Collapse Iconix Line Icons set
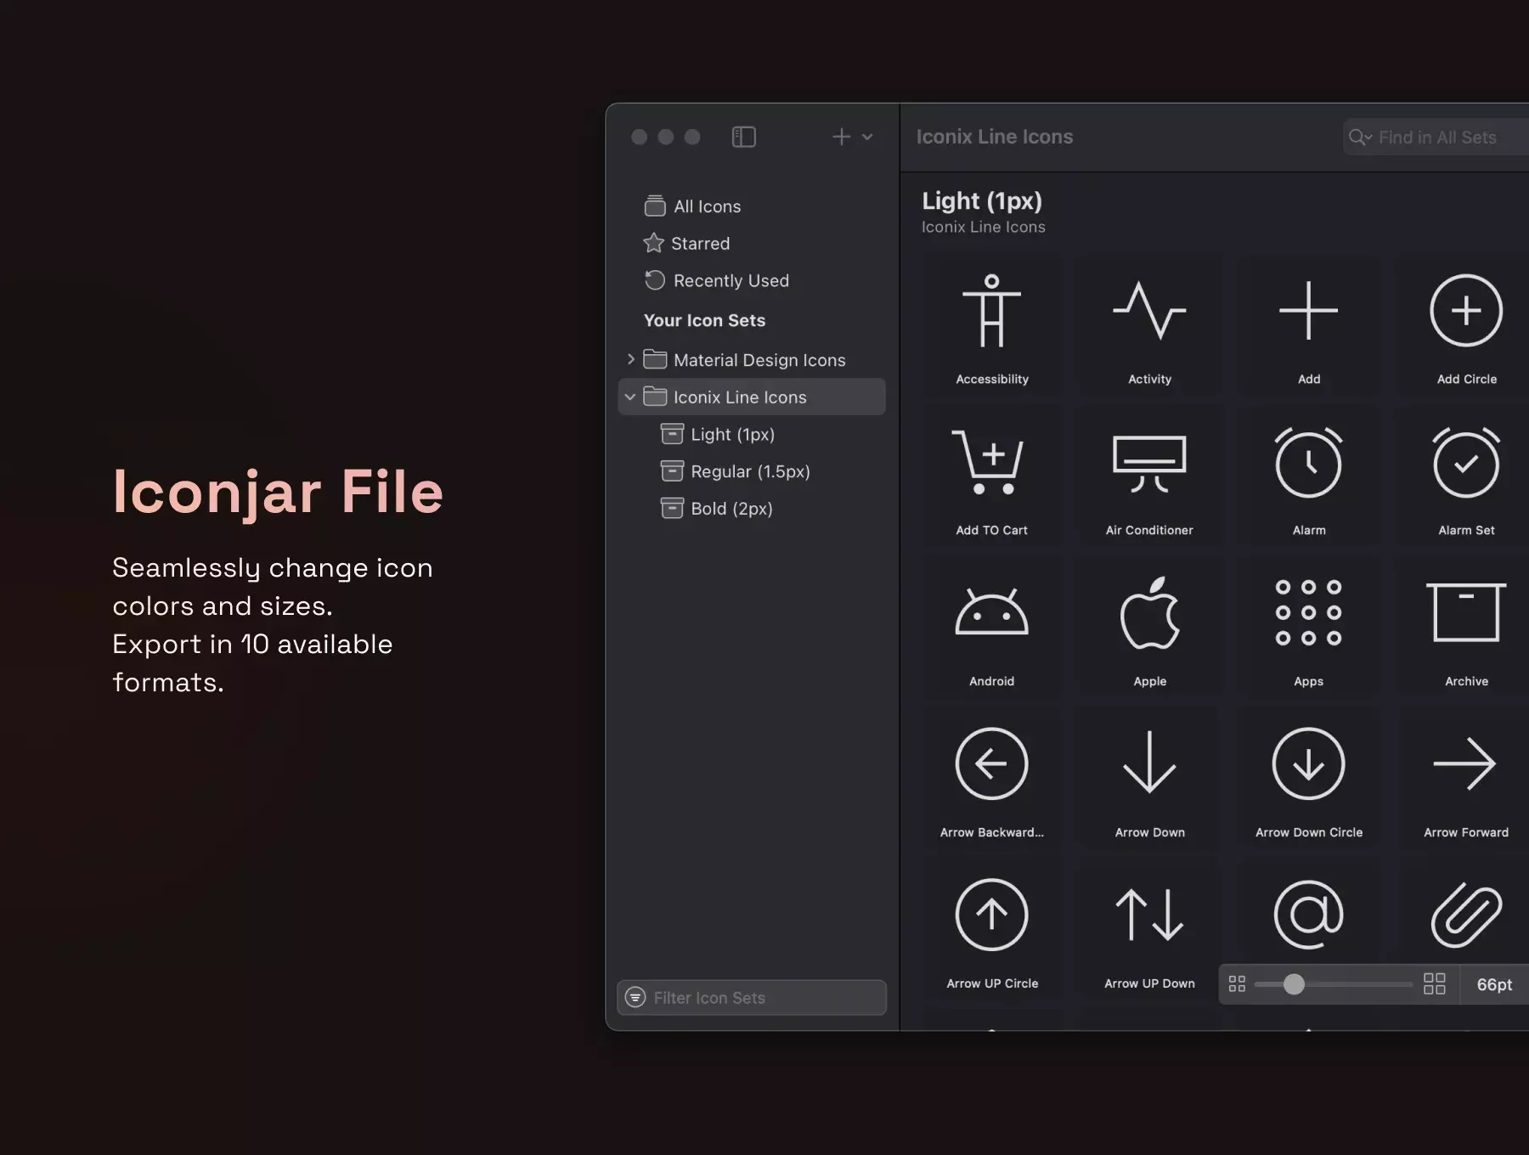The image size is (1529, 1155). (630, 397)
